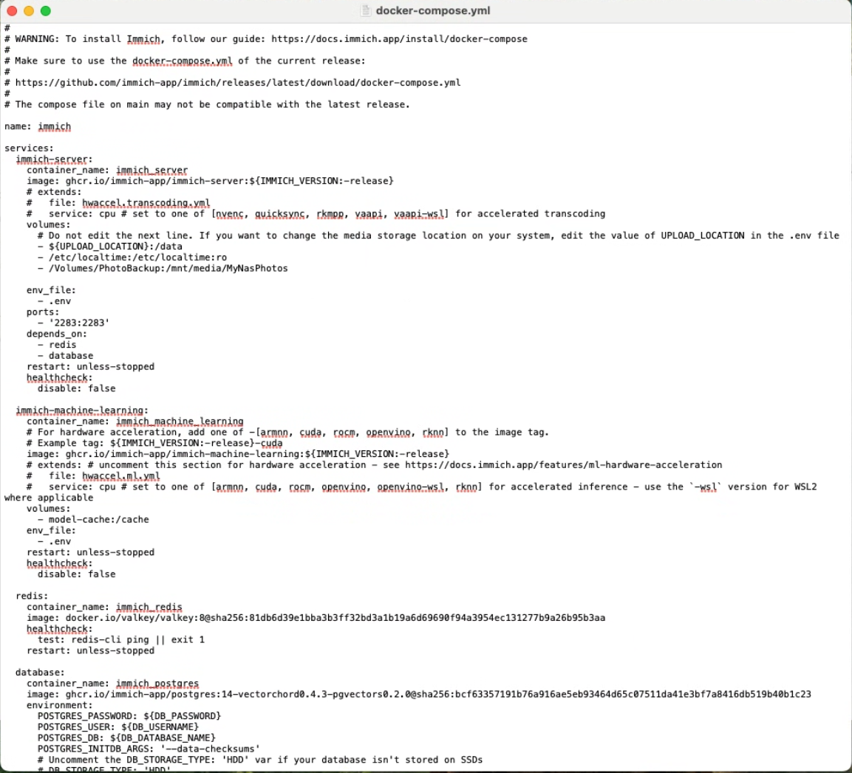The width and height of the screenshot is (852, 773).
Task: Click the yellow minimize button
Action: pyautogui.click(x=28, y=11)
